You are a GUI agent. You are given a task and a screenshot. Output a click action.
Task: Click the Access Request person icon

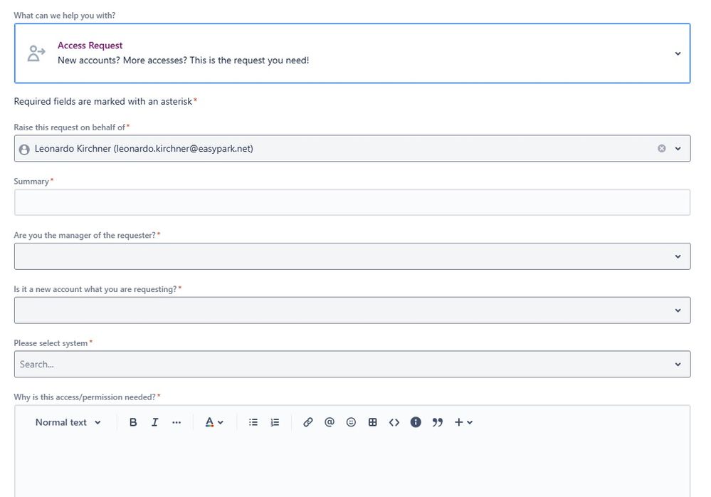(x=36, y=53)
